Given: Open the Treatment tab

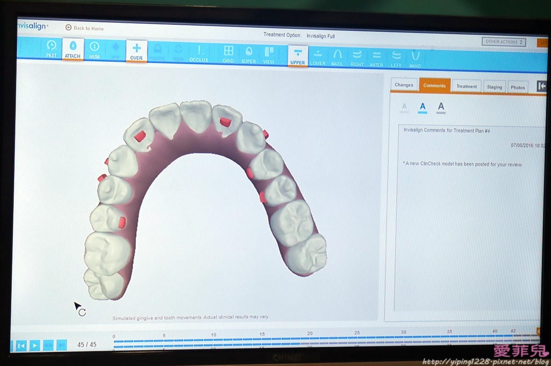Looking at the screenshot, I should [x=467, y=86].
